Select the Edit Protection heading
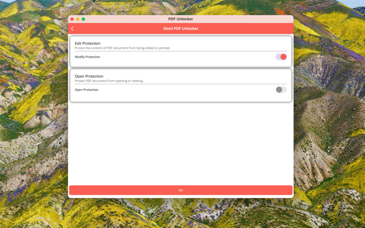365x228 pixels. point(88,43)
